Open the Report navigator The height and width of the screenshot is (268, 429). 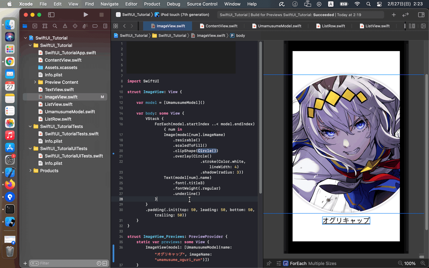[x=105, y=26]
